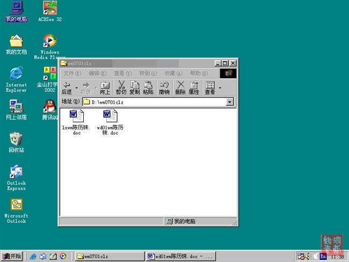Click the Paste (粘贴) toolbar icon
Screen dimensions: 349x262
point(149,88)
